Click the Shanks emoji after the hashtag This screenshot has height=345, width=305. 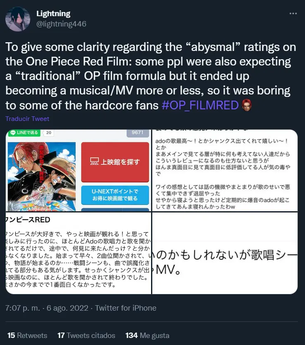pos(247,105)
